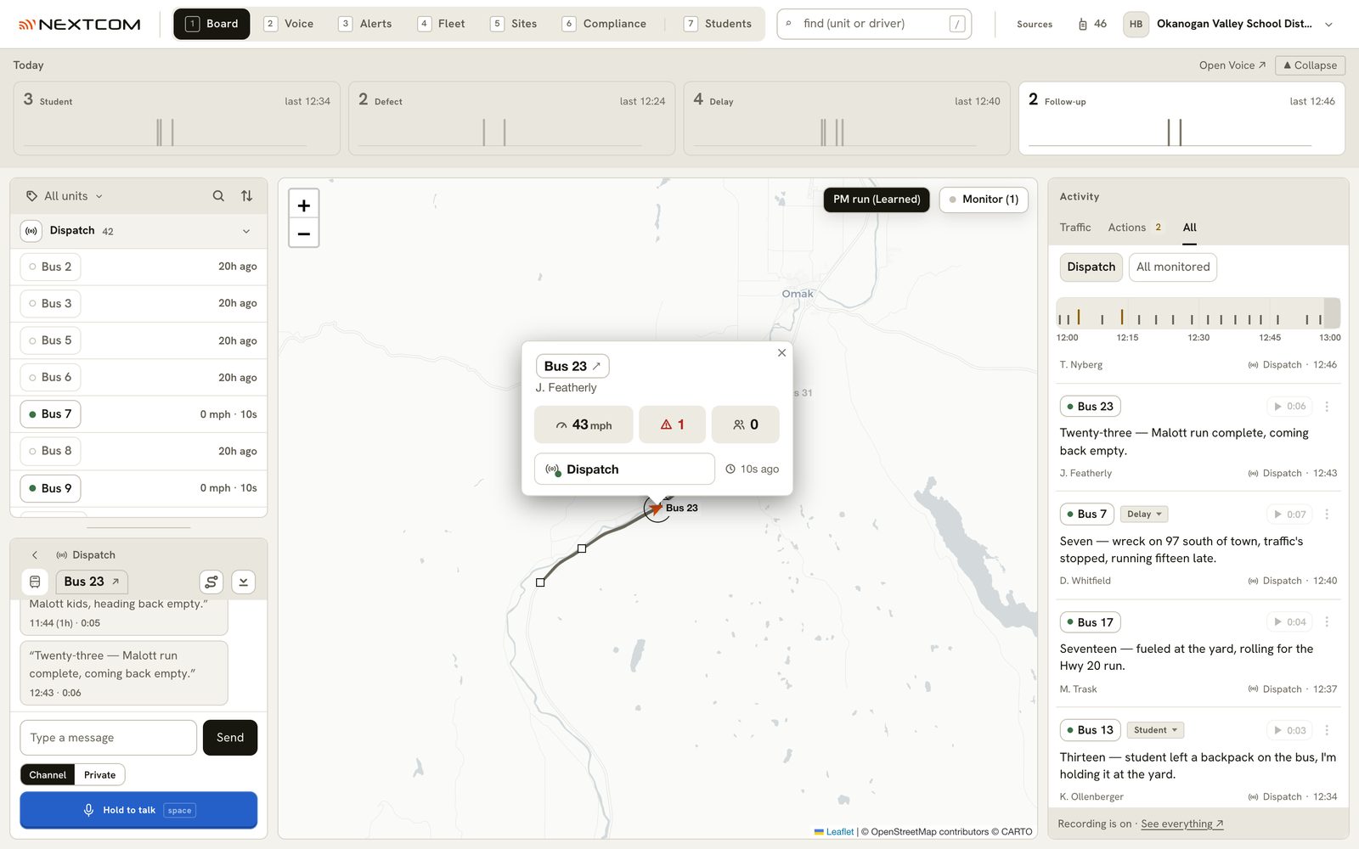This screenshot has height=849, width=1359.
Task: Zoom in on the map
Action: point(304,205)
